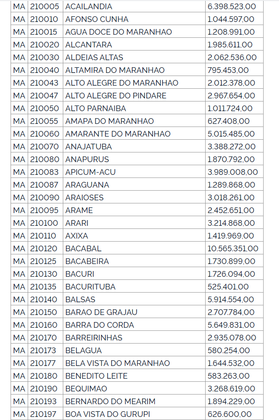Click the value 1.208.991,00

[x=231, y=32]
